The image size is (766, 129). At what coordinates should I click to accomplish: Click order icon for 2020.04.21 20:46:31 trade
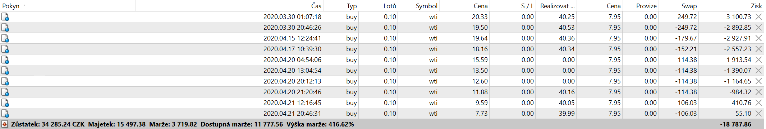5,114
